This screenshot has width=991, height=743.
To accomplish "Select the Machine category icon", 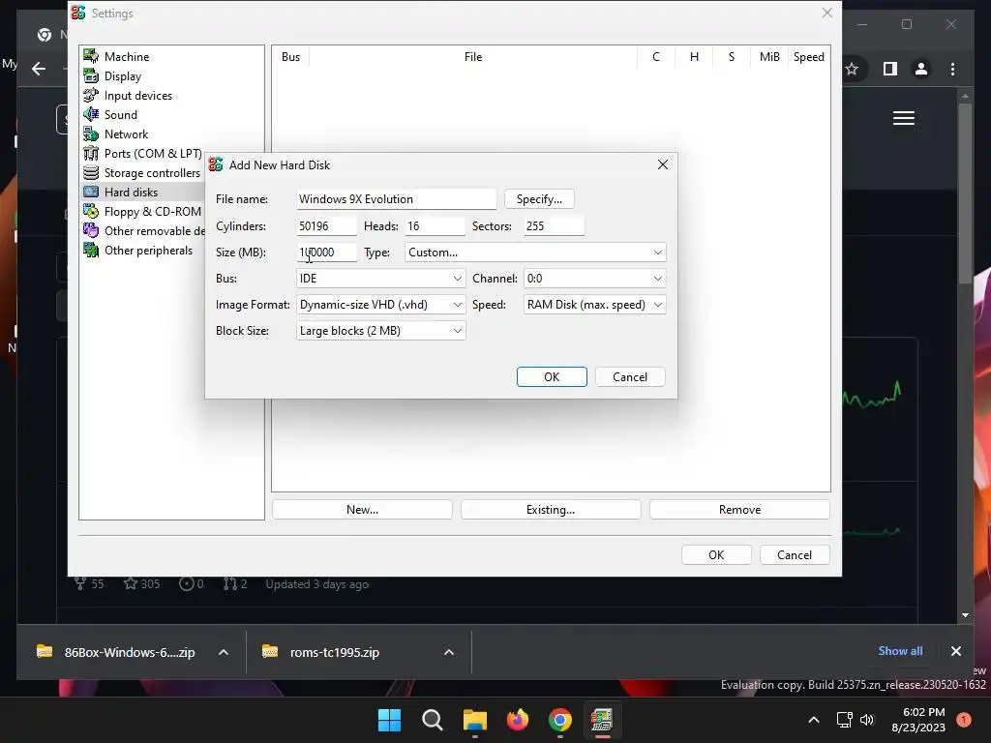I will [x=91, y=56].
